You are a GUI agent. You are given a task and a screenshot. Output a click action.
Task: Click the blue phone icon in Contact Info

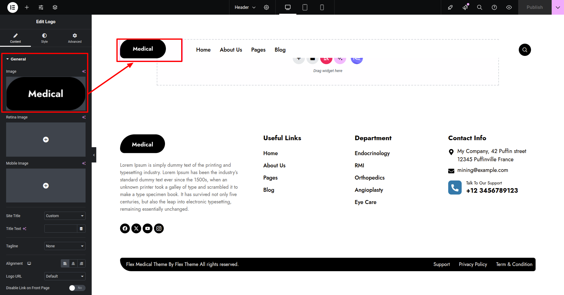455,188
